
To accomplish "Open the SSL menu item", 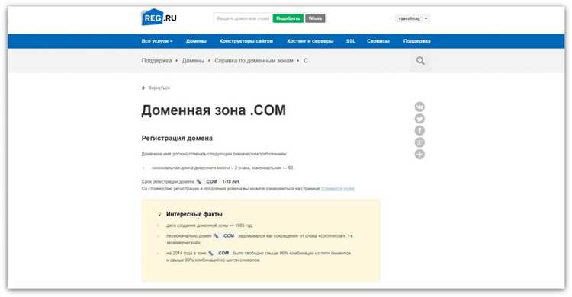I will (x=351, y=41).
